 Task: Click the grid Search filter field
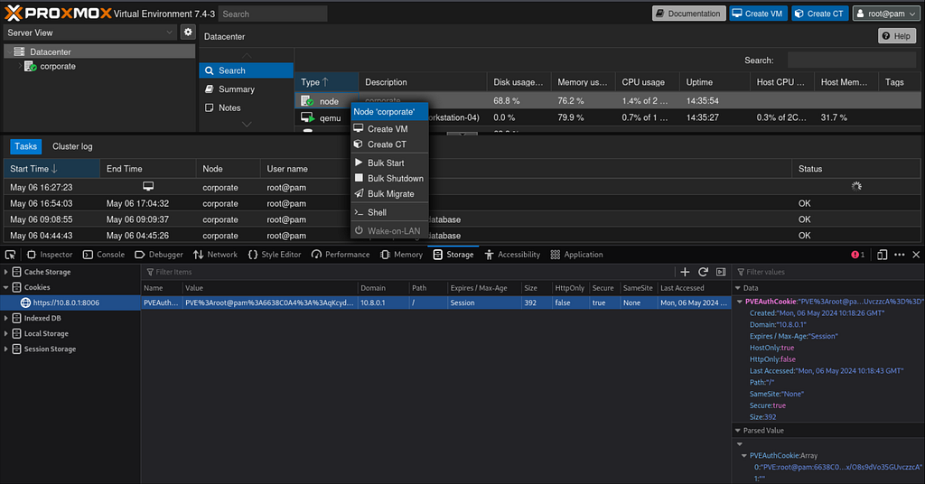tap(852, 60)
